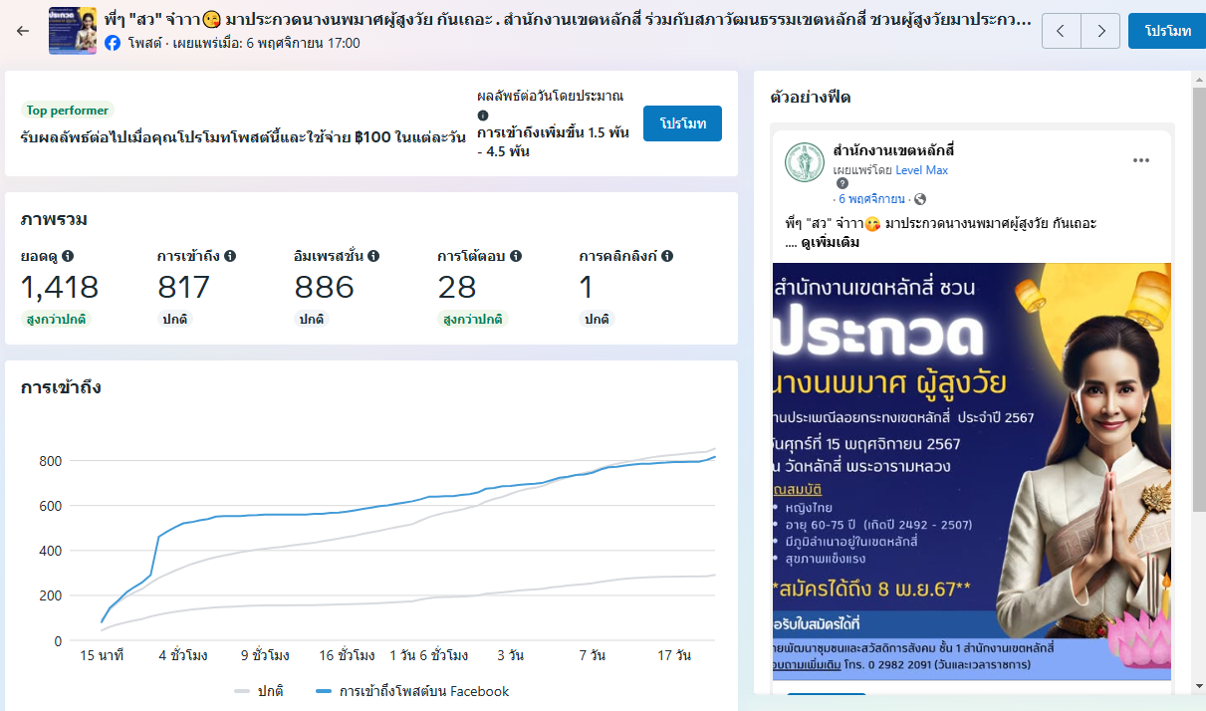Open the Level Max publisher link
This screenshot has height=711, width=1206.
pos(921,170)
